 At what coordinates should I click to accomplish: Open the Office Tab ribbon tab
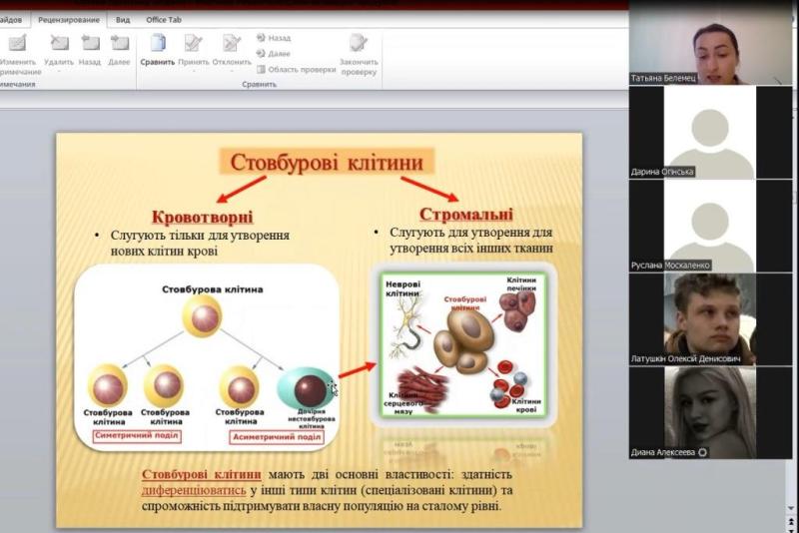click(x=165, y=19)
